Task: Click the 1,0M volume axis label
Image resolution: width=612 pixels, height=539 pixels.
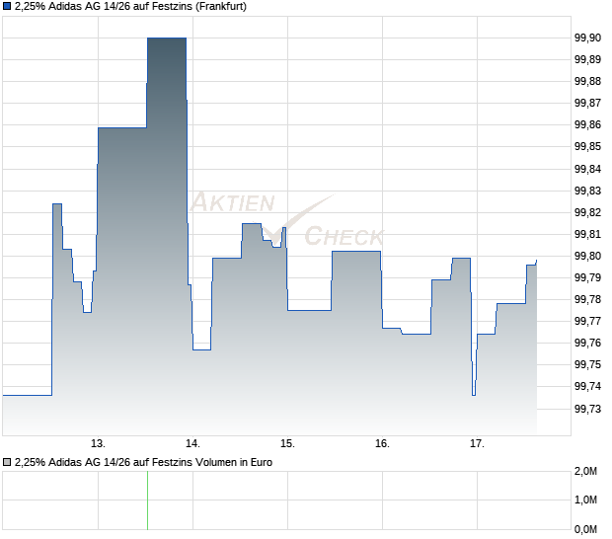Action: click(585, 500)
